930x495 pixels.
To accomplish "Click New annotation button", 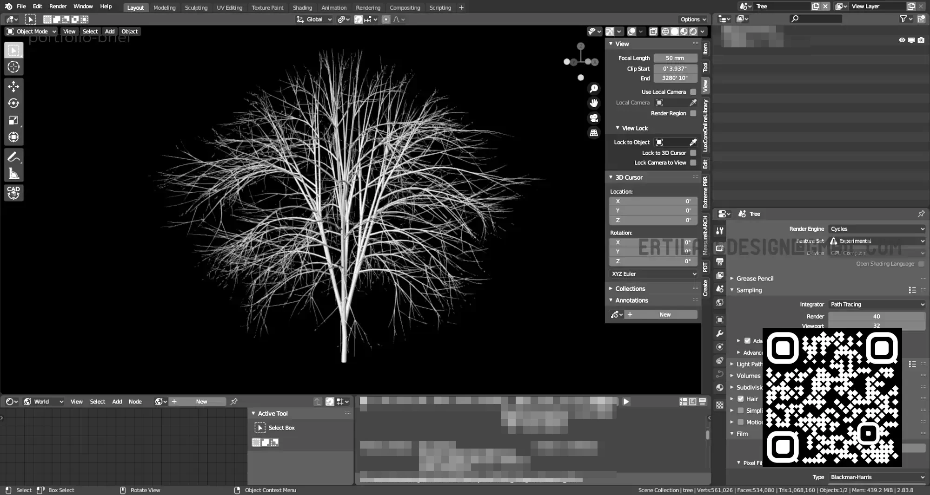I will (664, 315).
